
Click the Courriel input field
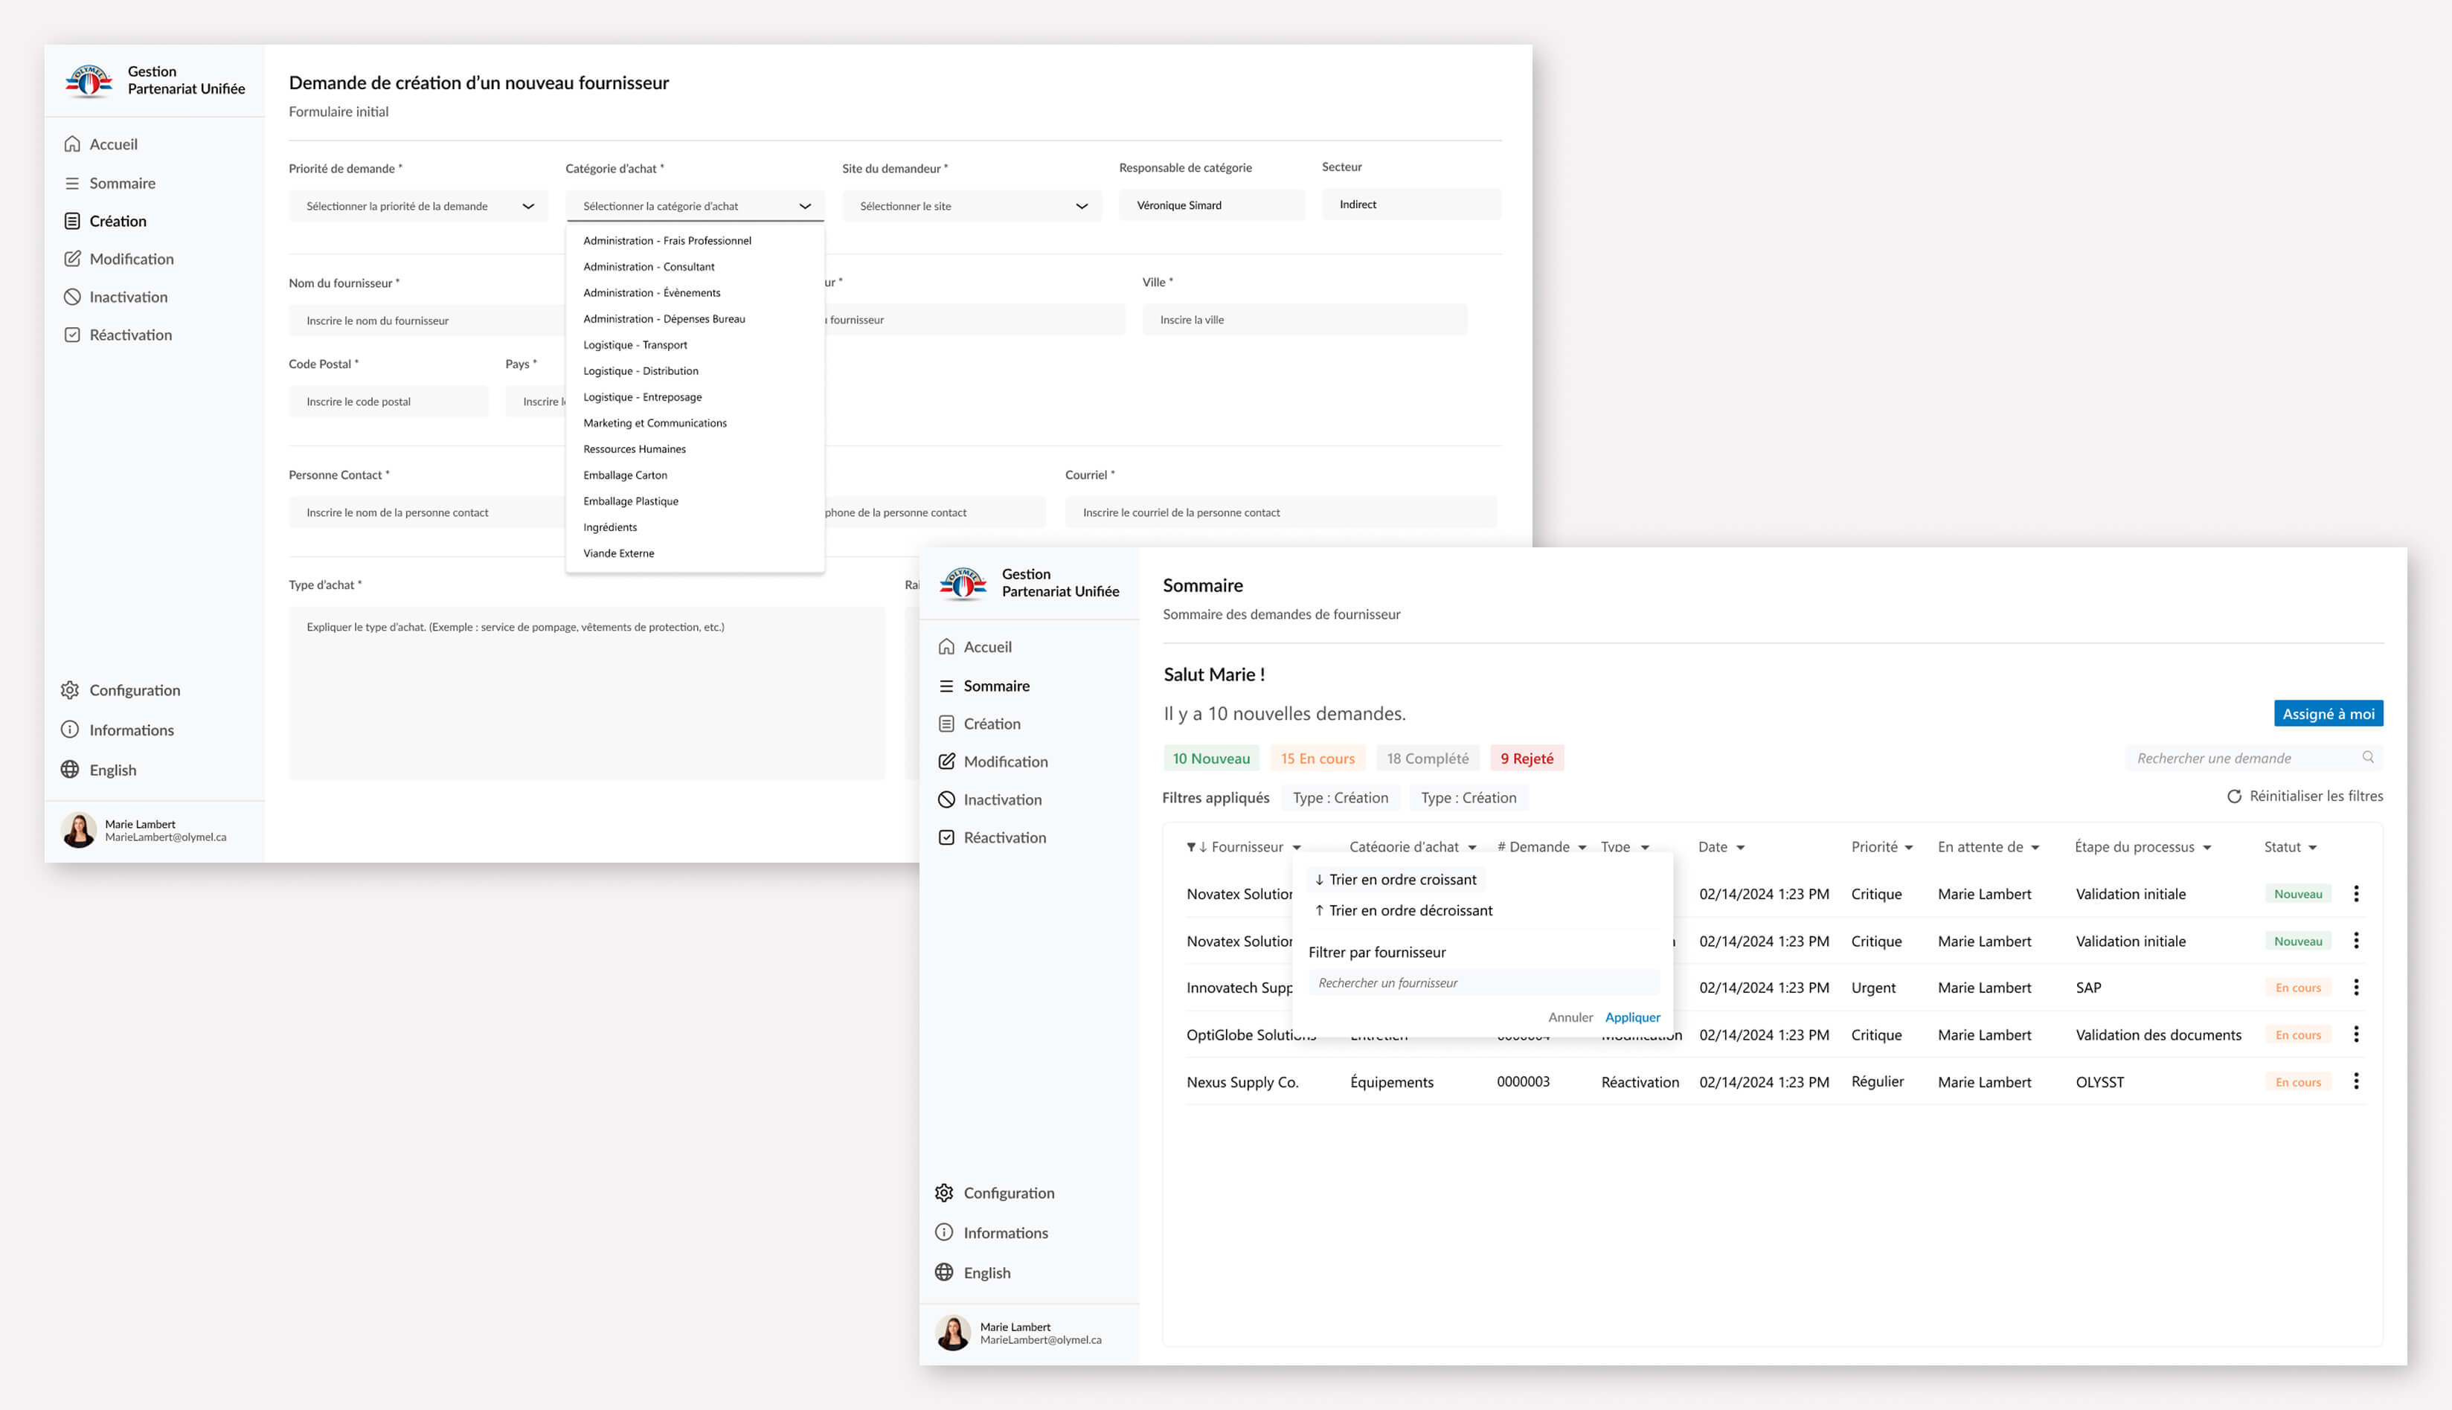[1281, 512]
